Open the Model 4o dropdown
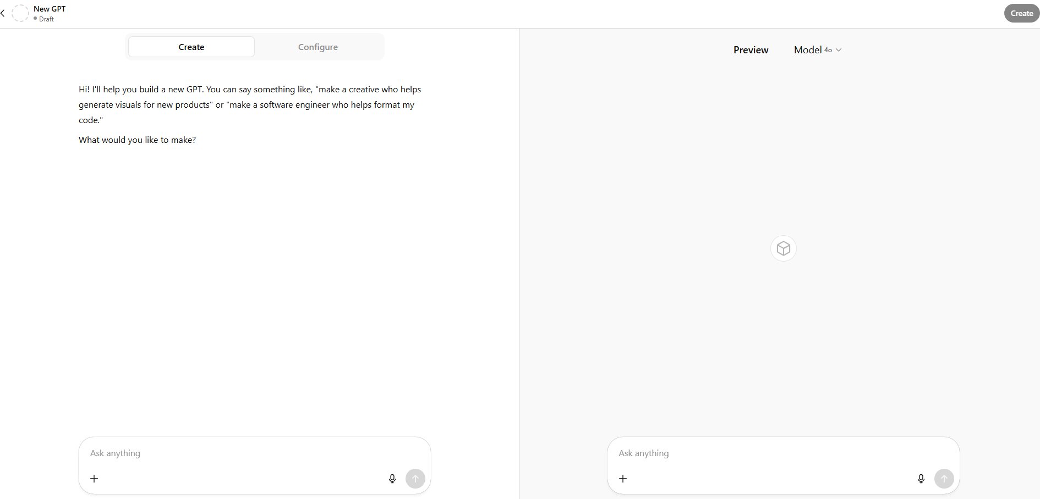The width and height of the screenshot is (1040, 499). tap(818, 50)
